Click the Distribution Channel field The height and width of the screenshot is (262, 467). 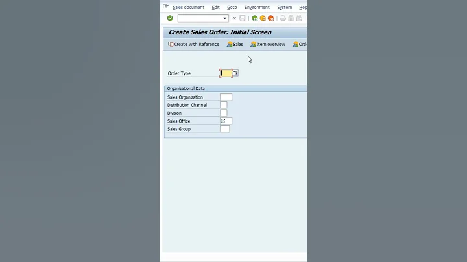(x=223, y=105)
